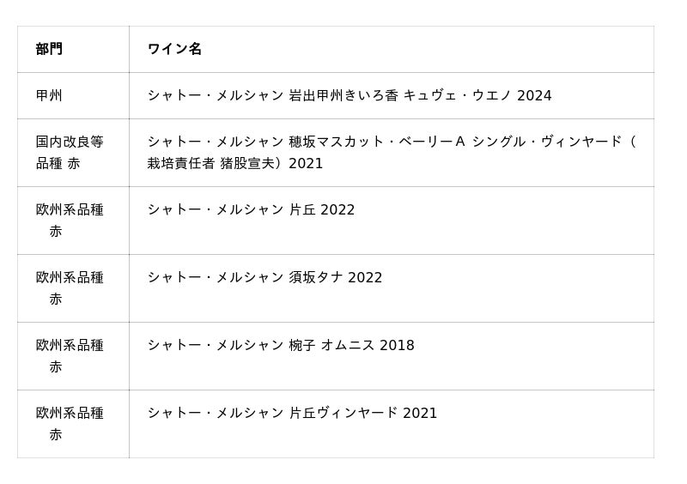
Task: Select the 甲州 category cell
Action: pos(49,95)
